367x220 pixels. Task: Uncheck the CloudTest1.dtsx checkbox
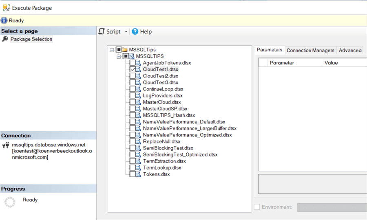tap(133, 70)
